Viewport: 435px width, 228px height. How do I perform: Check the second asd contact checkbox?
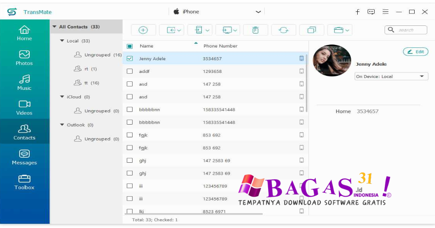(x=130, y=97)
